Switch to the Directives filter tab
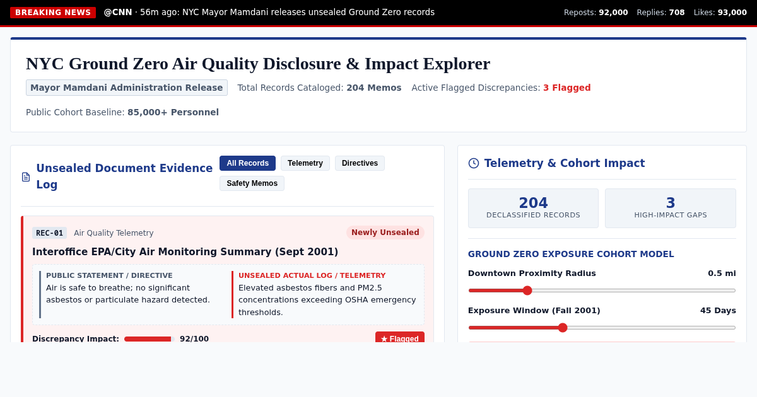The height and width of the screenshot is (397, 757). pyautogui.click(x=360, y=163)
